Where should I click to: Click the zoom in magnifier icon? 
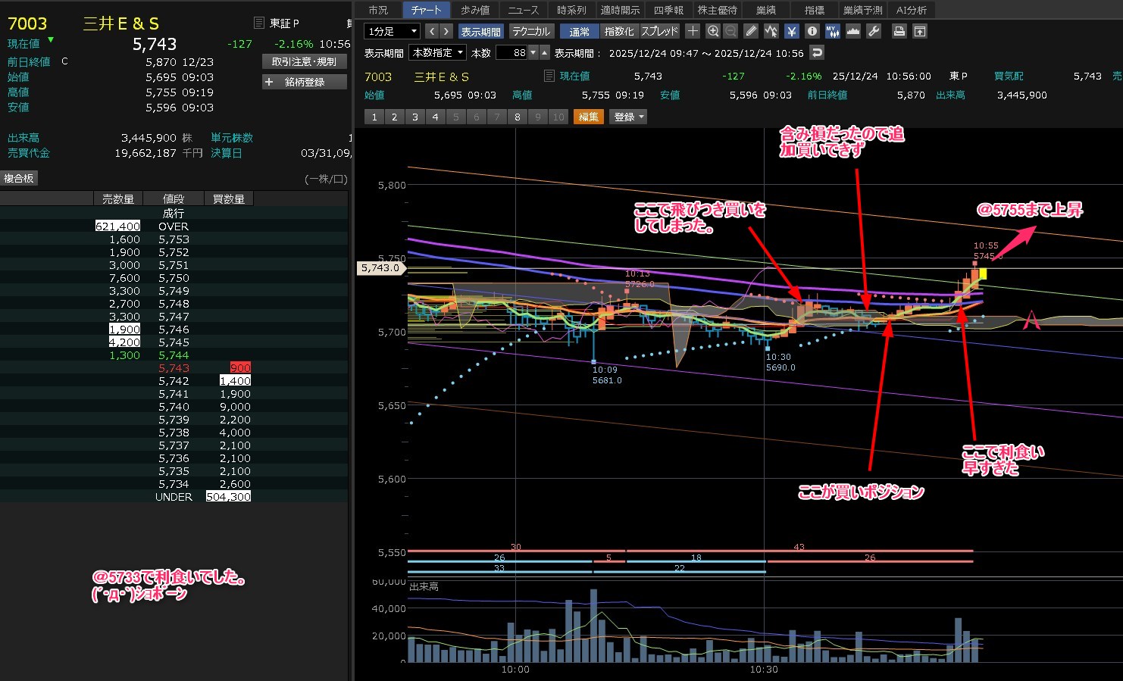click(x=712, y=31)
